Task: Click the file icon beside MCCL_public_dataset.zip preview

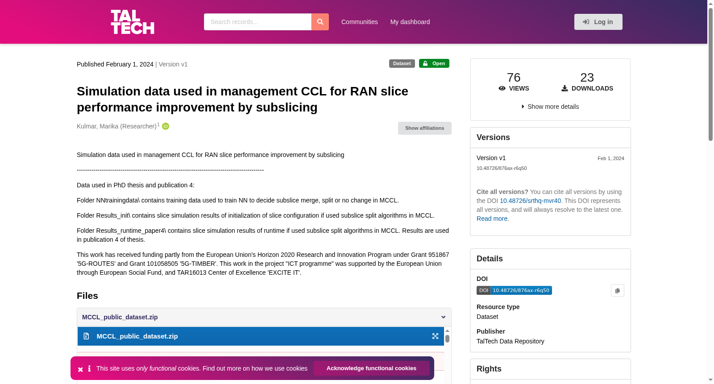Action: coord(87,336)
